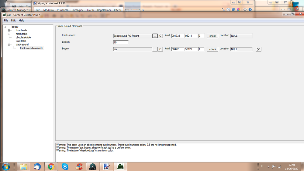Viewport: 304px width, 171px height.
Task: Switch to paint.net taskbar icon
Action: click(x=106, y=166)
